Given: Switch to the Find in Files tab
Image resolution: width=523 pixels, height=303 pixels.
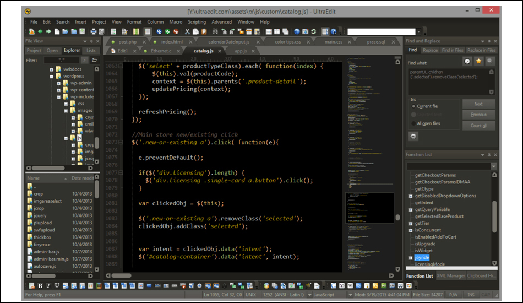Looking at the screenshot, I should tap(453, 50).
